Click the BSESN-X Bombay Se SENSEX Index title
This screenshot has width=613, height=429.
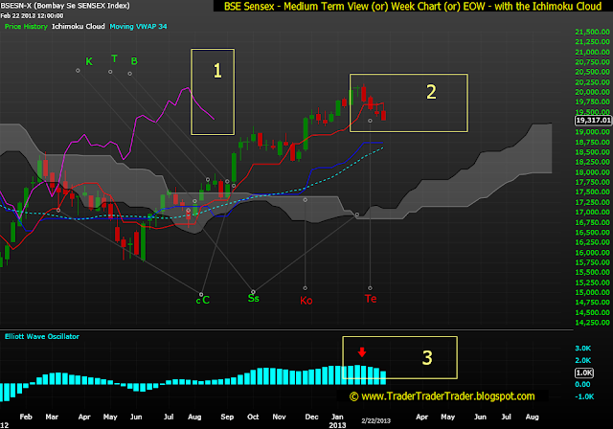click(65, 6)
